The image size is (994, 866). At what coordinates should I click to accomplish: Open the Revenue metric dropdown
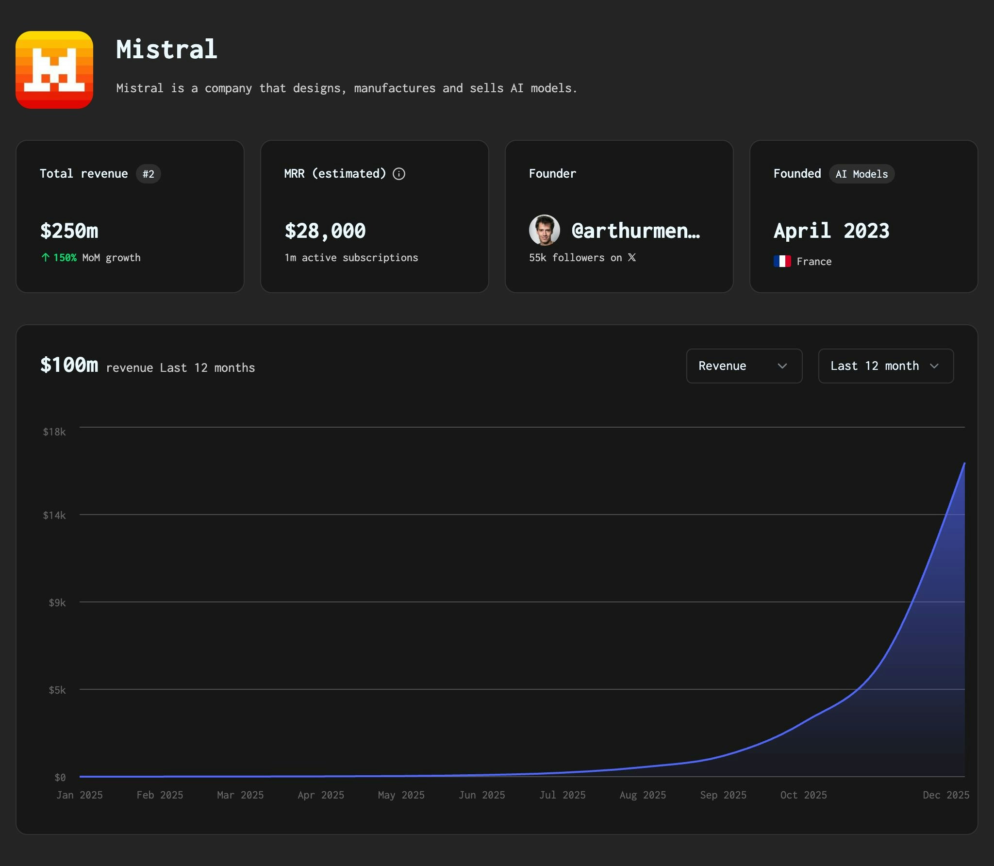pos(744,366)
